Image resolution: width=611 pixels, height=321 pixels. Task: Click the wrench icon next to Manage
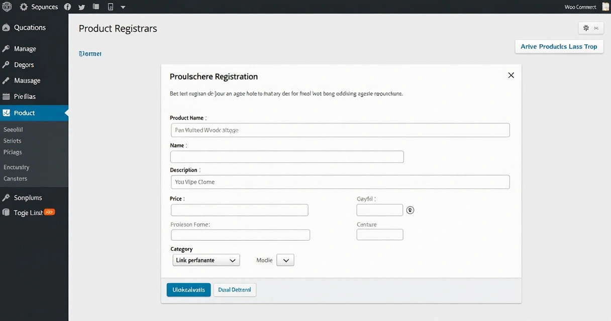pos(6,49)
